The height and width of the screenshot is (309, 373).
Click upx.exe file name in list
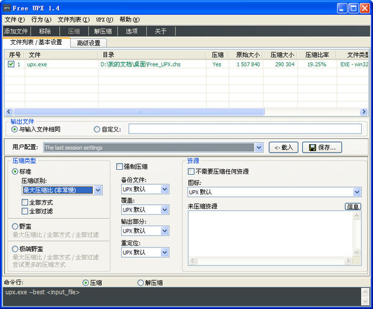point(37,65)
